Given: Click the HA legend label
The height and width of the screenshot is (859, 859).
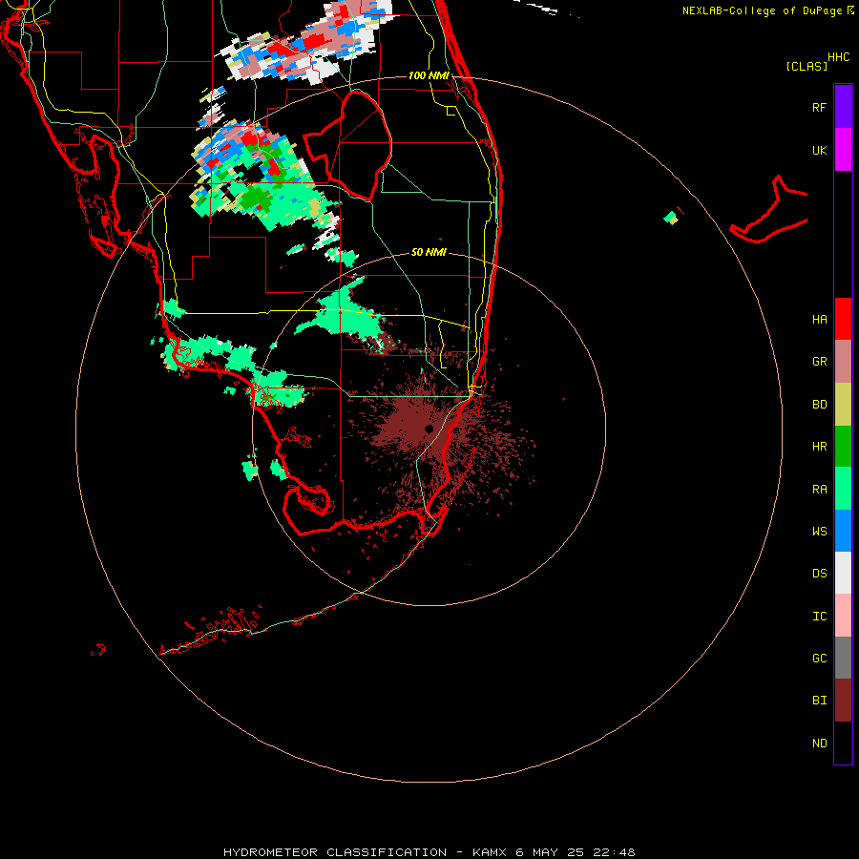Looking at the screenshot, I should point(819,320).
